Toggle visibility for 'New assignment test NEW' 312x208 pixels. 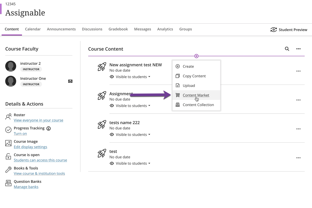112,77
